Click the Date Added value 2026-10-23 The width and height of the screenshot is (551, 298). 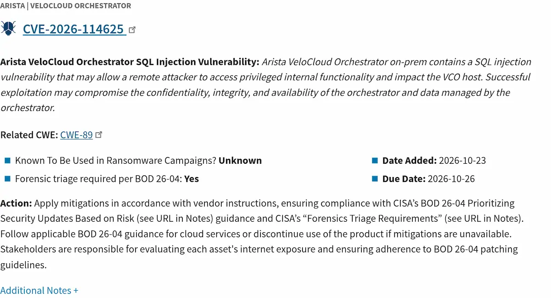click(x=462, y=160)
